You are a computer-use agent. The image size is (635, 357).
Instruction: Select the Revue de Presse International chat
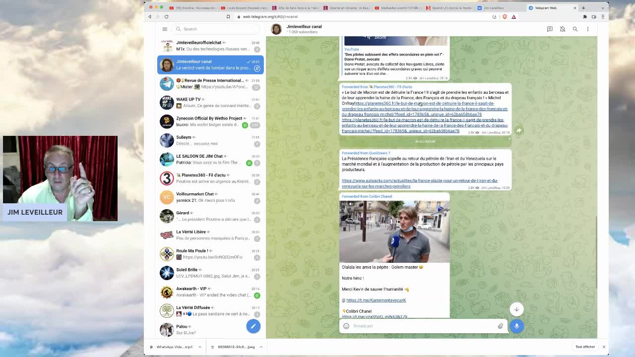210,83
